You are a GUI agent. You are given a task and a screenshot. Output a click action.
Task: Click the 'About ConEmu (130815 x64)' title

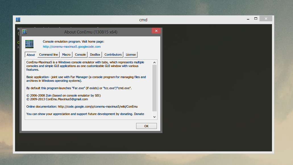click(91, 32)
